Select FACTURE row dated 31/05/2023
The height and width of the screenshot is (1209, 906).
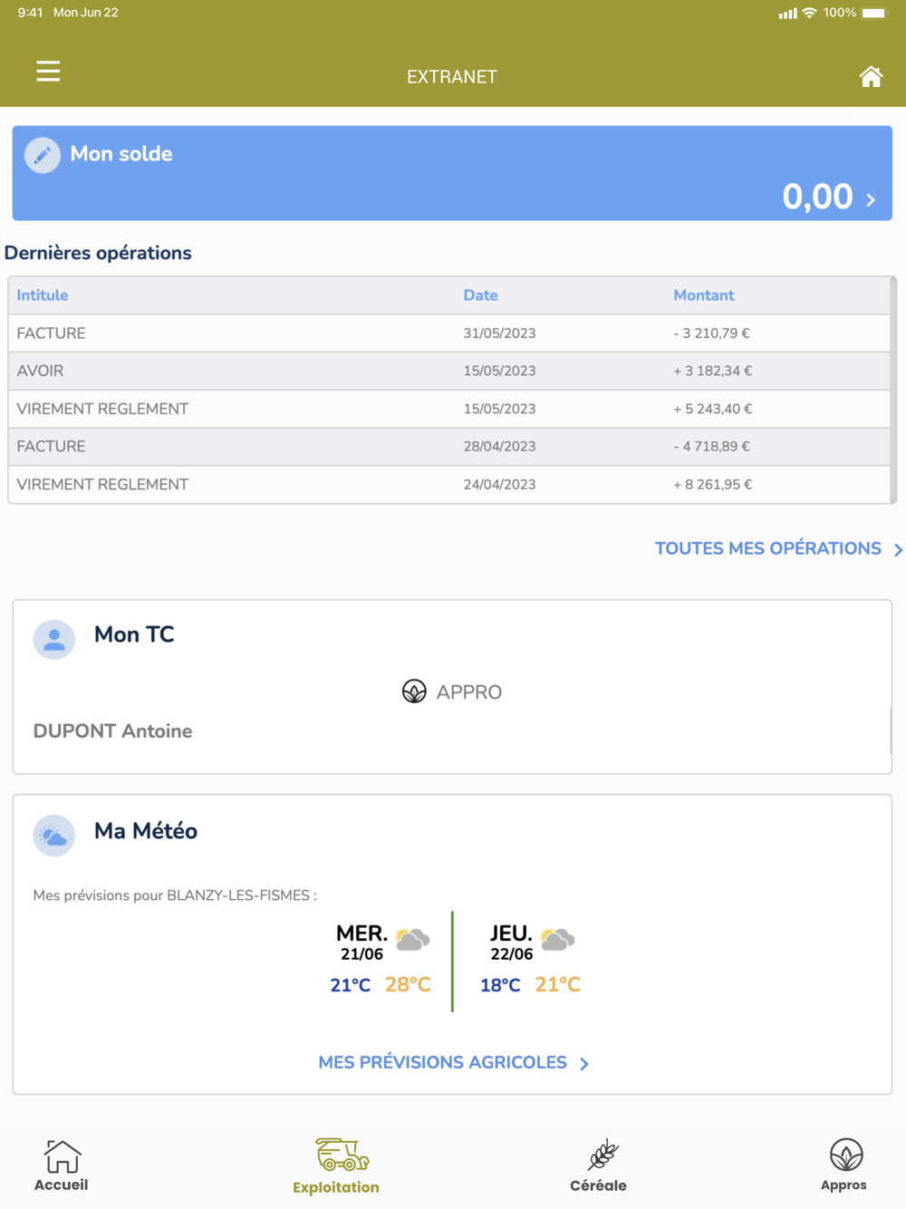(x=449, y=334)
